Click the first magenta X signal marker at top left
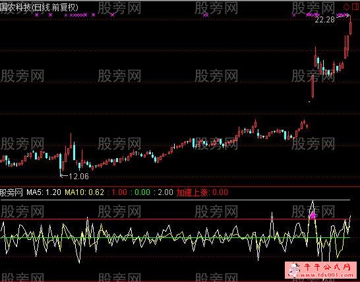The height and width of the screenshot is (282, 360). 37,15
